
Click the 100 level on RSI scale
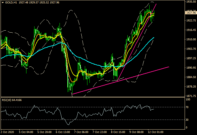[188, 100]
